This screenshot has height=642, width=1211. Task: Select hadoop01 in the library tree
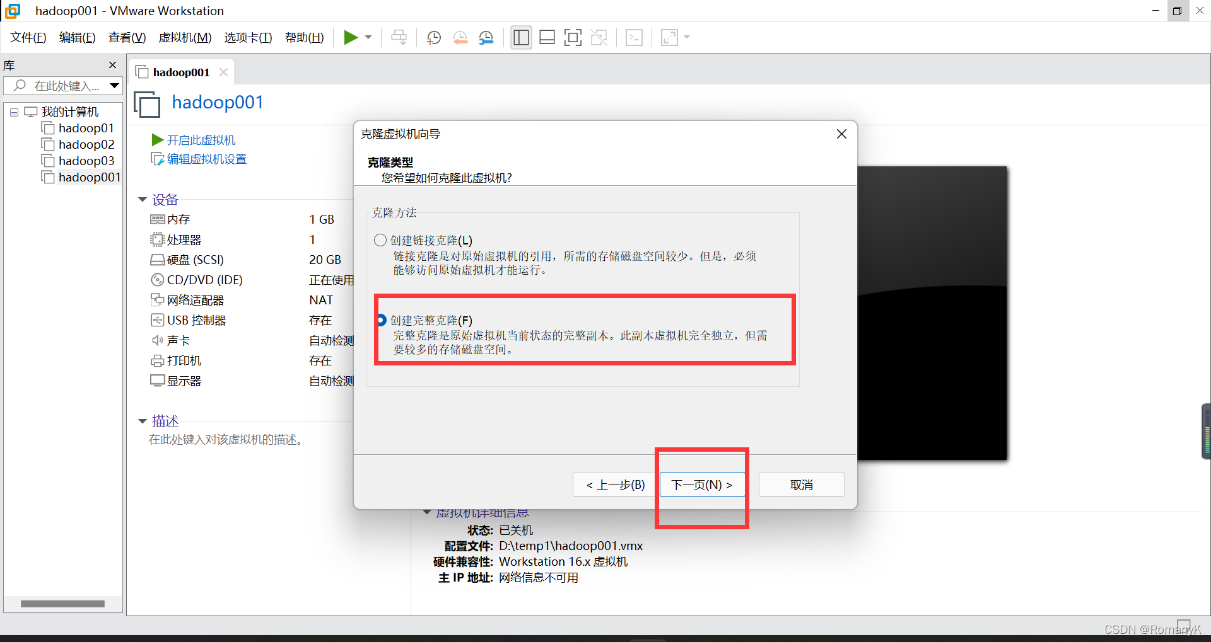pyautogui.click(x=86, y=129)
